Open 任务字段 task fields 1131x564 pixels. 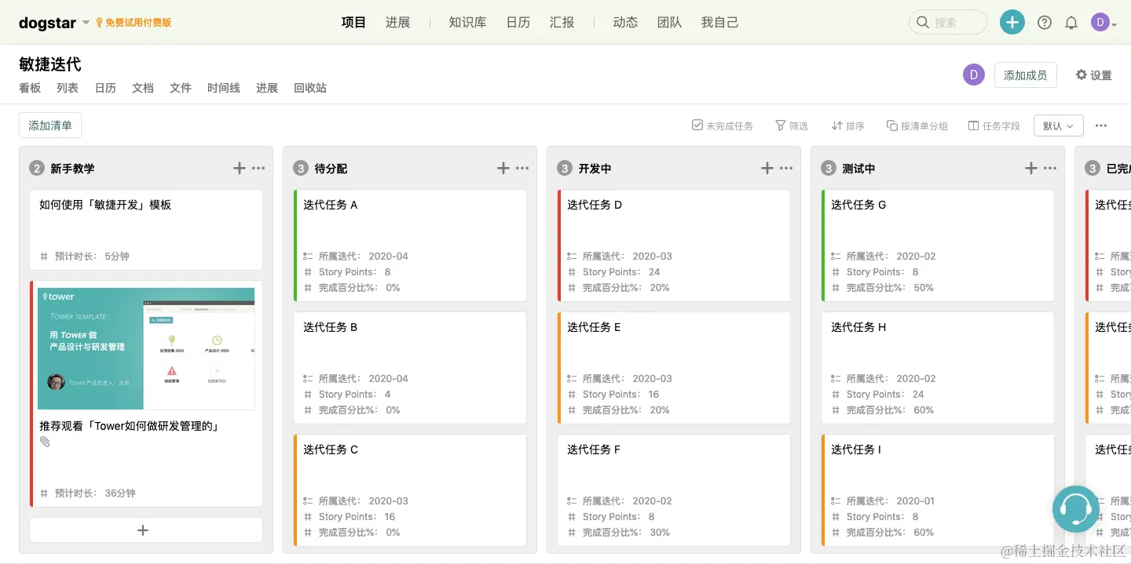click(994, 126)
